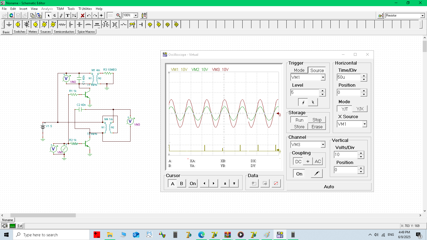Choose the wire drawing pencil tool
This screenshot has height=240, width=427.
click(61, 15)
